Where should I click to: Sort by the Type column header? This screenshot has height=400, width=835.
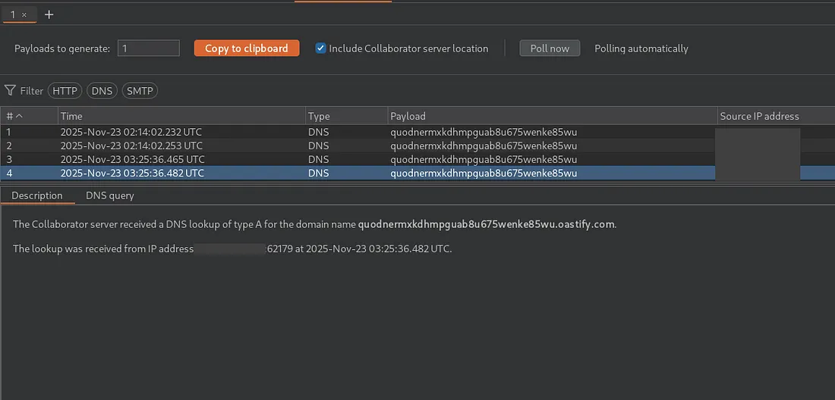pos(347,116)
